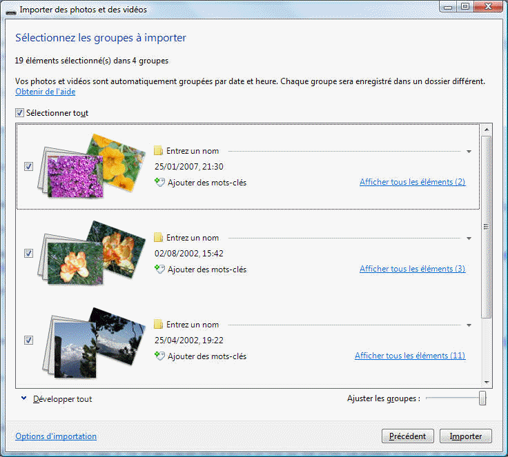
Task: Click the folder icon of the 02/08/2002 group
Action: [x=159, y=238]
